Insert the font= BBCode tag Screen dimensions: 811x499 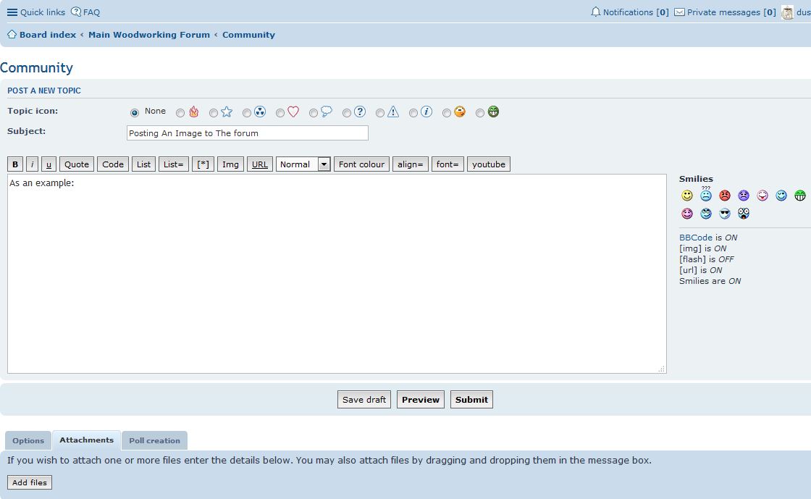447,164
